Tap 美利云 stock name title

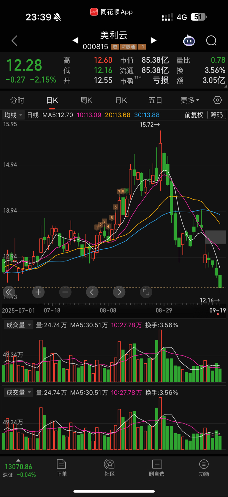coord(114,35)
